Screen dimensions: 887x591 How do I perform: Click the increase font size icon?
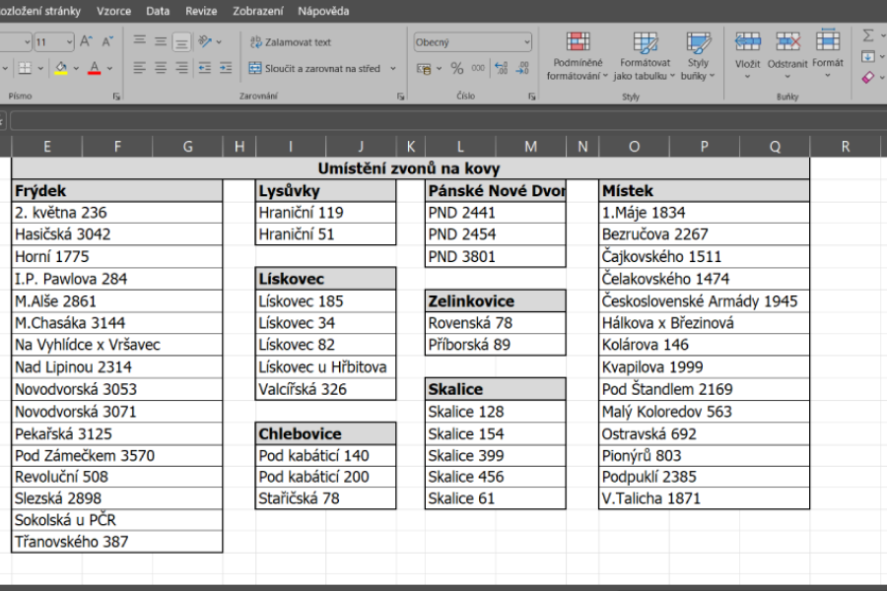86,42
